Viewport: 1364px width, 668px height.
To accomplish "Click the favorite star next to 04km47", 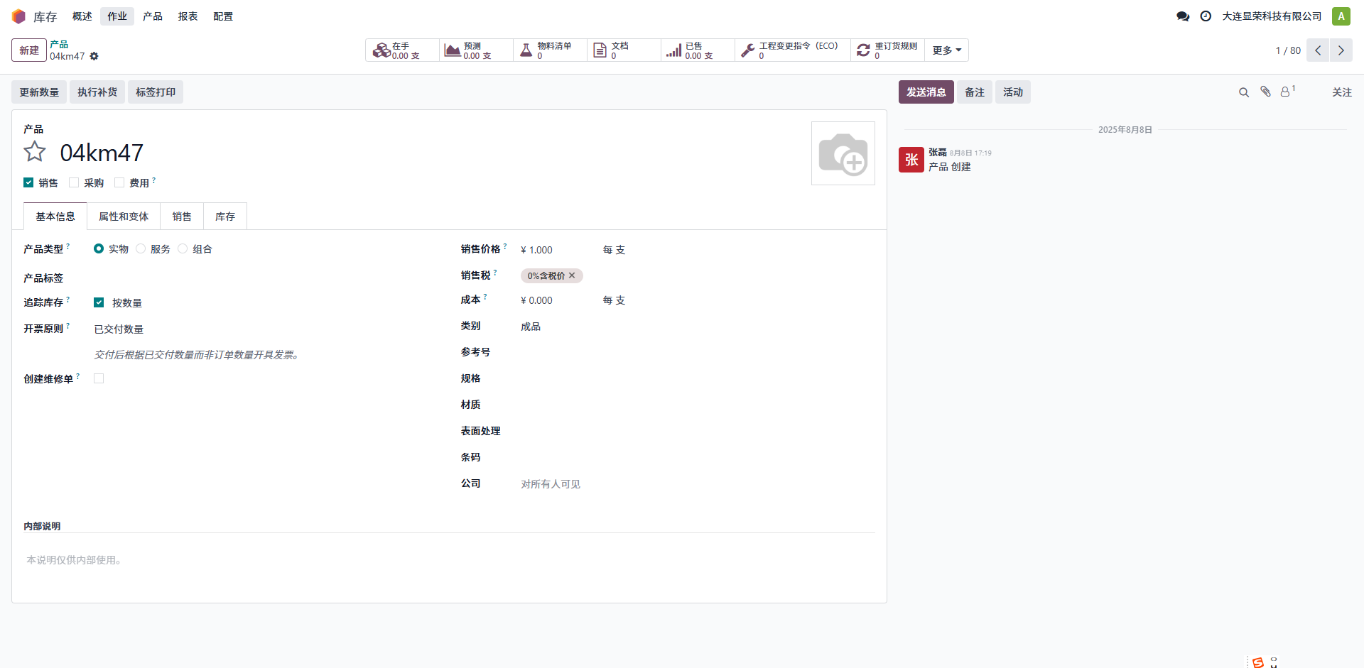I will 34,152.
